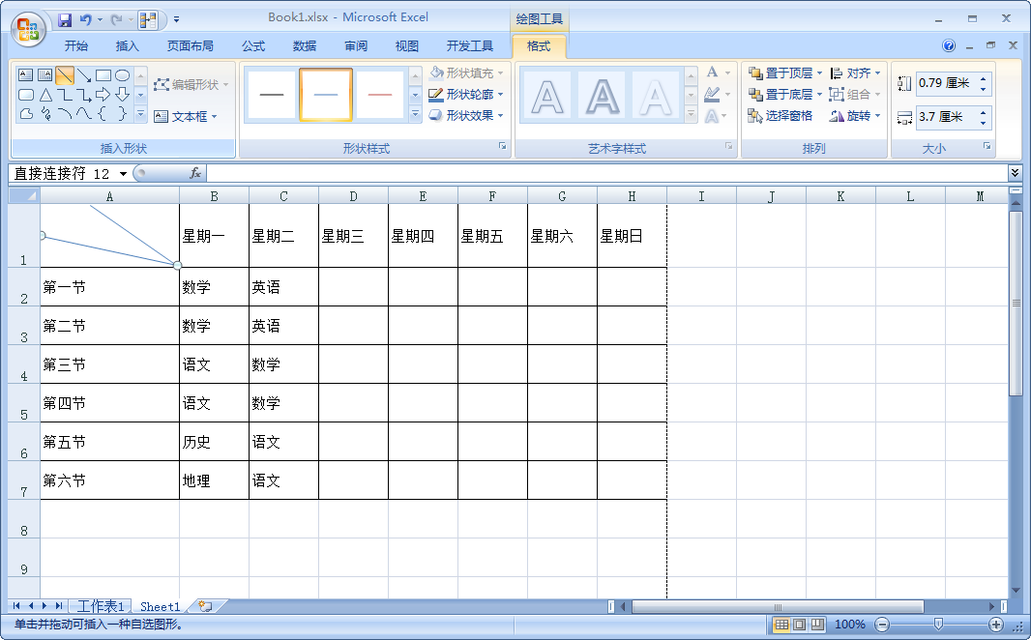
Task: Expand the formula bar
Action: point(1015,173)
